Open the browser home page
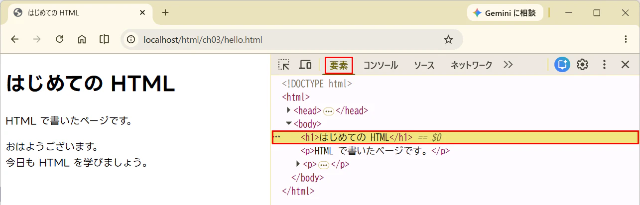The width and height of the screenshot is (640, 205). (82, 40)
